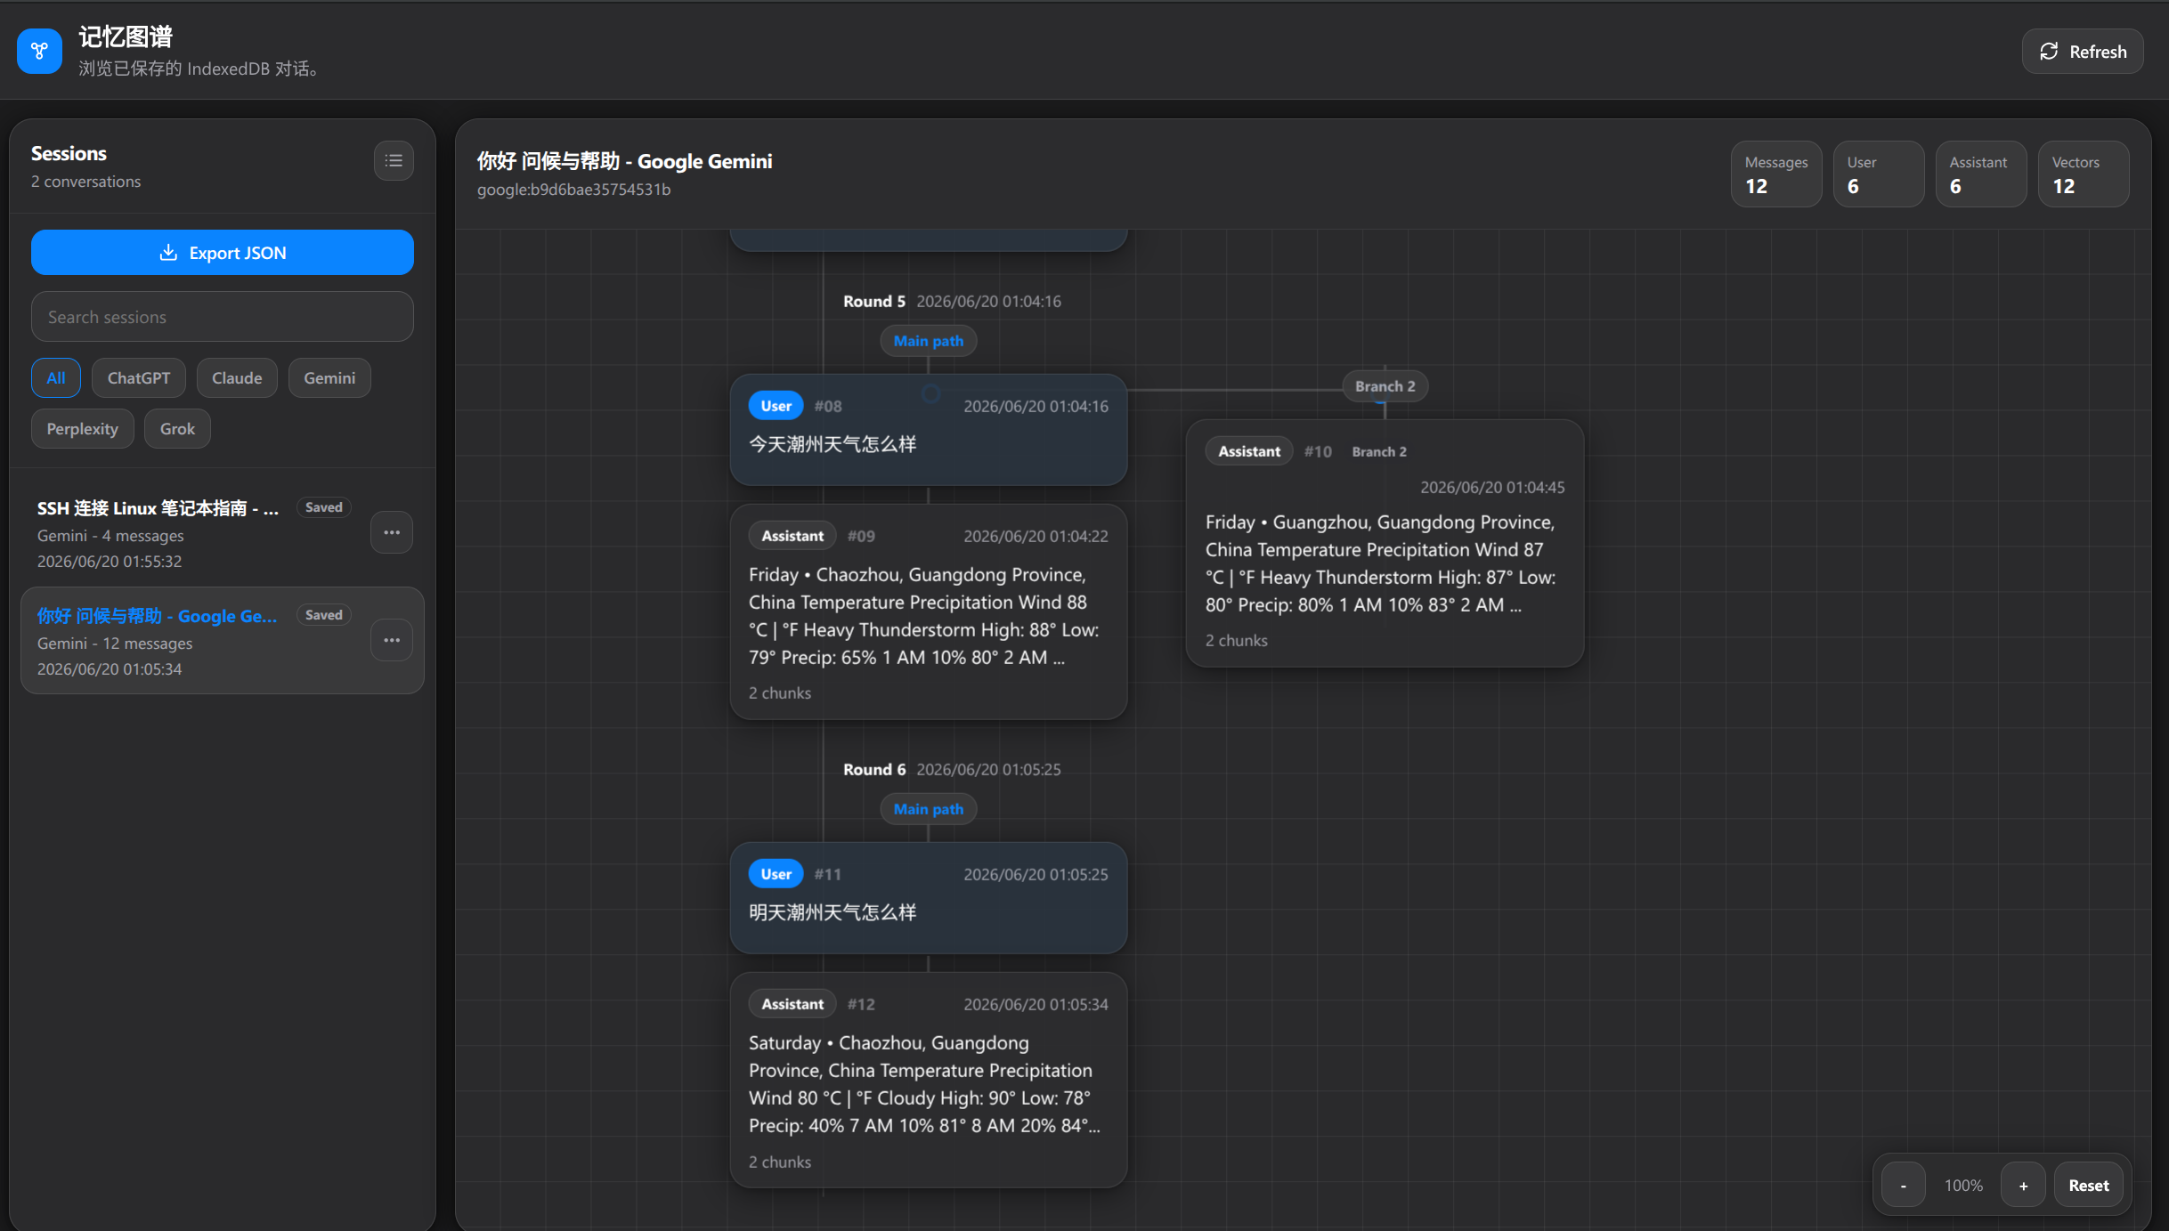Click the Refresh button in header
The width and height of the screenshot is (2169, 1231).
pos(2083,51)
